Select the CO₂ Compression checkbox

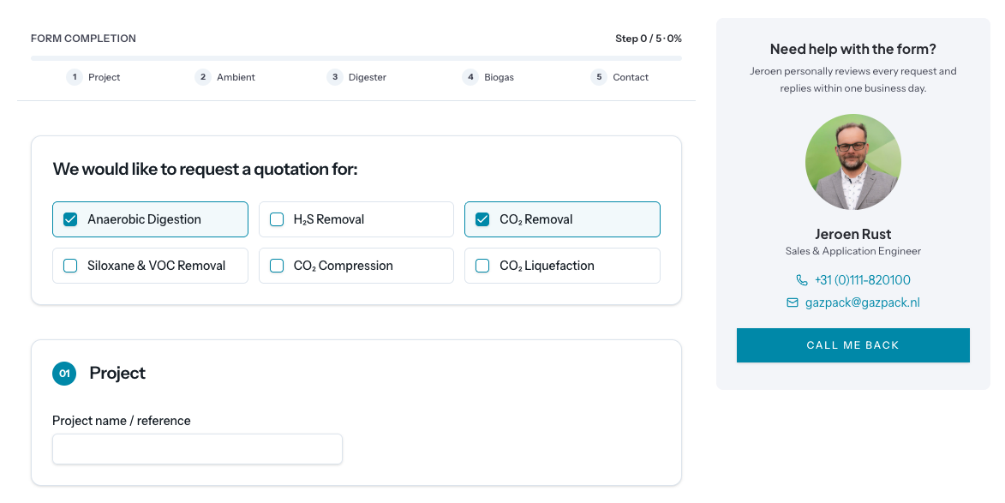tap(277, 266)
